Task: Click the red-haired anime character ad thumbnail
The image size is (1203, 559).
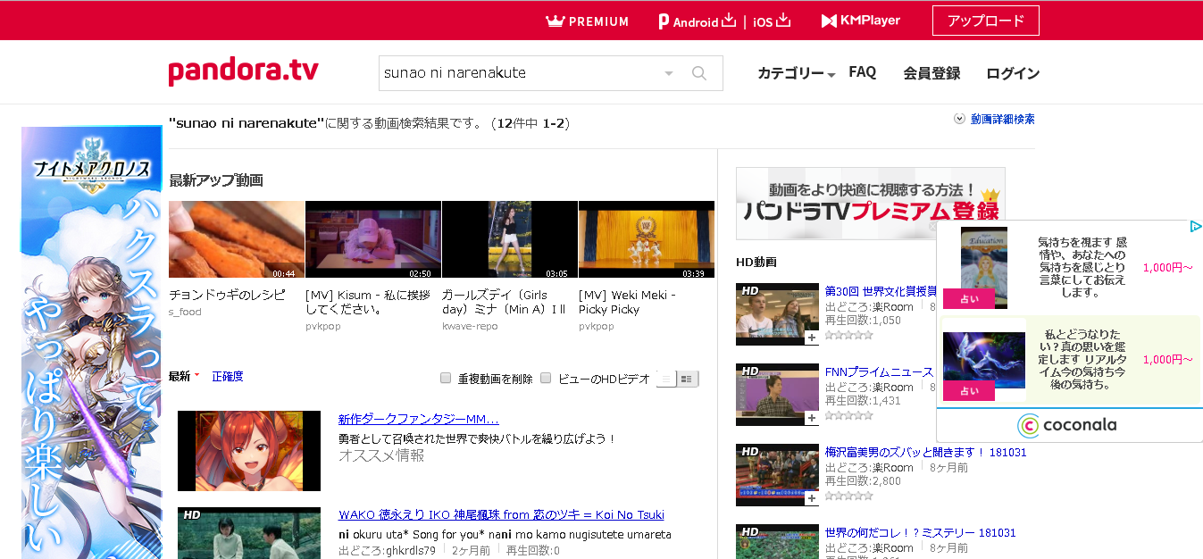Action: 249,451
